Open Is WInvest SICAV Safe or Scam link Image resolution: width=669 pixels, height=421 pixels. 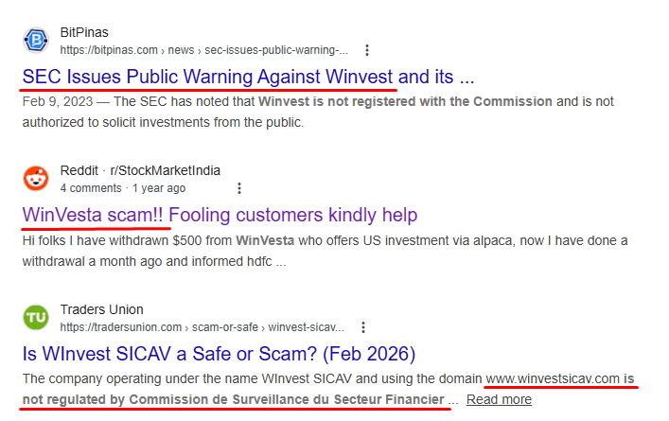coord(219,354)
